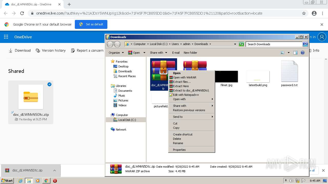Select Local Disk (C:) in the navigation pane

click(126, 120)
